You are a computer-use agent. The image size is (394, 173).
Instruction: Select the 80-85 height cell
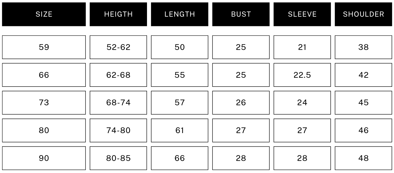coord(118,158)
